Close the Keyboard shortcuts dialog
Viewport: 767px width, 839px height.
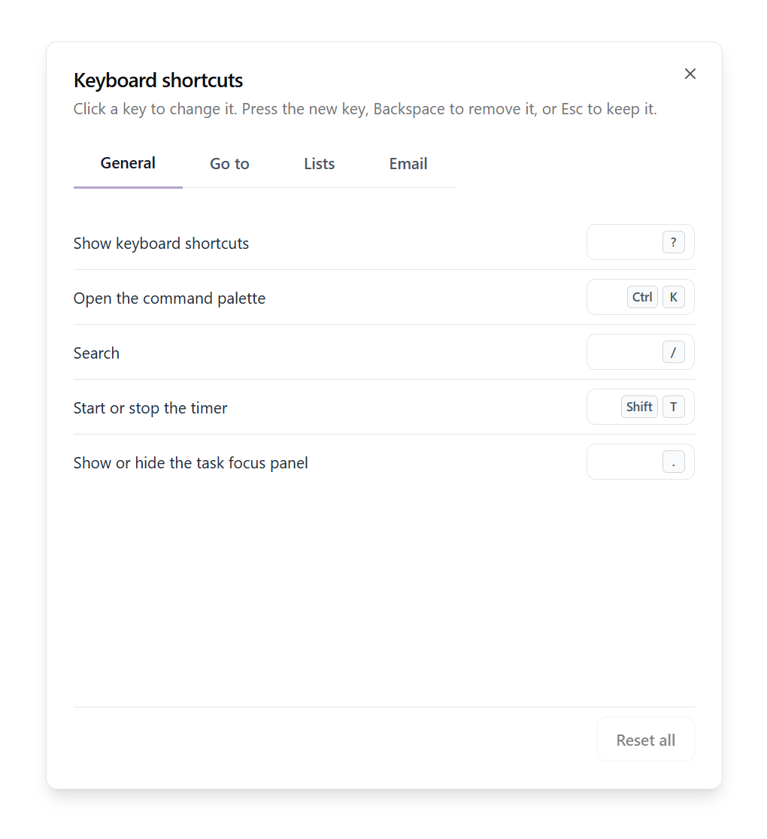[x=690, y=74]
